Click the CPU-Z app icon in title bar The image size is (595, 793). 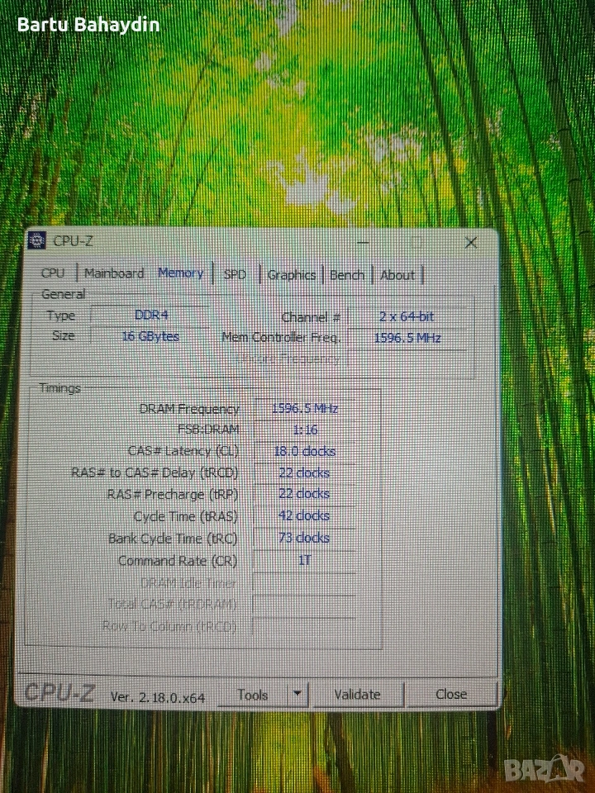pos(36,240)
